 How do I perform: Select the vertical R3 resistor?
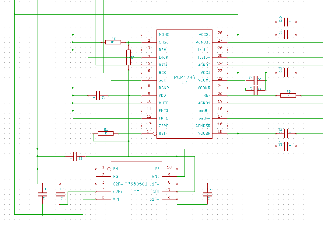(128, 57)
